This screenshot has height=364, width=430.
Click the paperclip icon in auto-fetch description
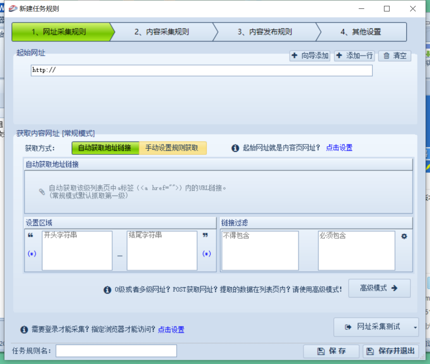tap(42, 192)
